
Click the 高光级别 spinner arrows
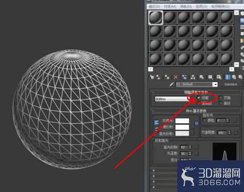190,147
